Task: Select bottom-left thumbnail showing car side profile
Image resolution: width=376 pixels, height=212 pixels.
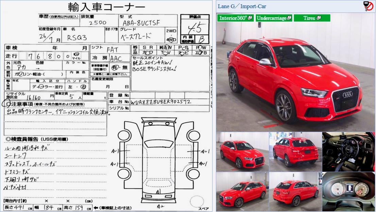Action: coord(242,191)
